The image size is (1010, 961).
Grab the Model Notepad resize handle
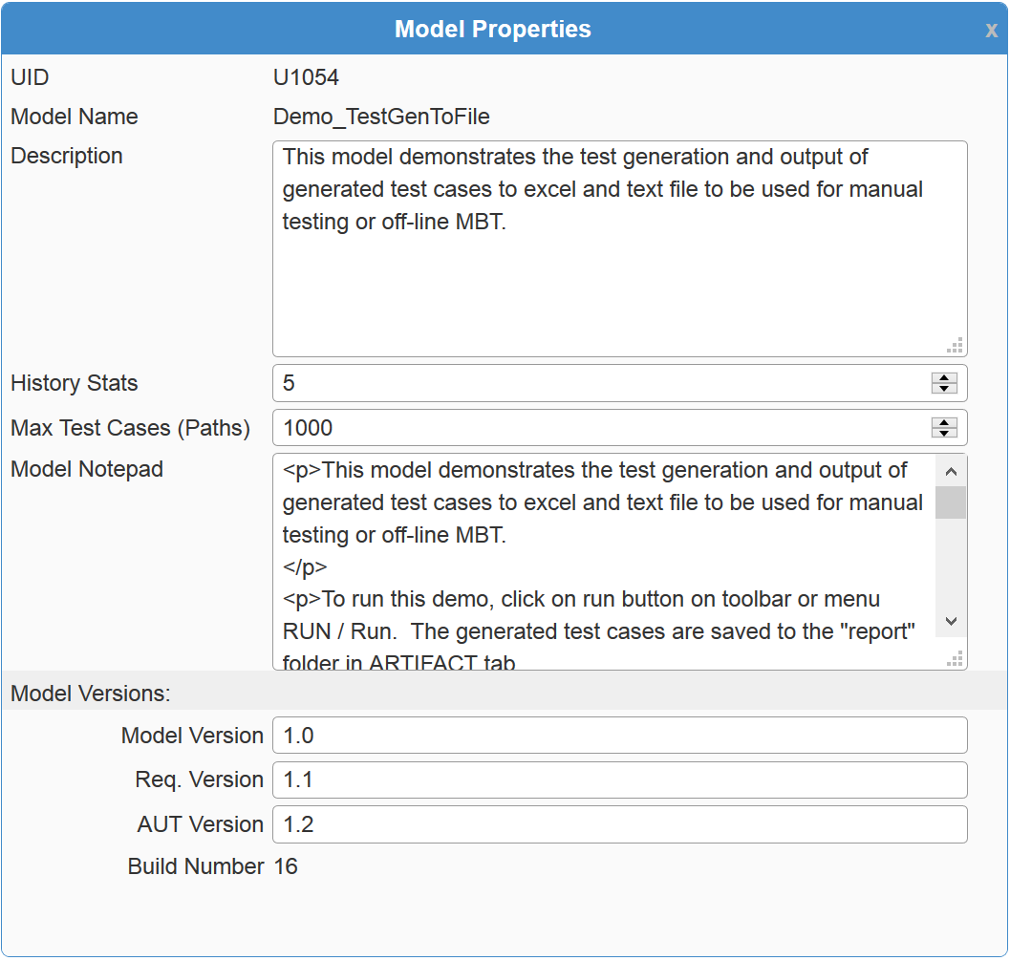tap(955, 659)
